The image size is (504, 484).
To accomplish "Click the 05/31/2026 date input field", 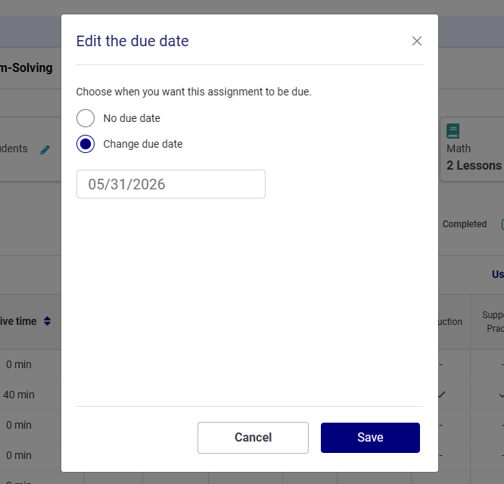I will pyautogui.click(x=171, y=184).
